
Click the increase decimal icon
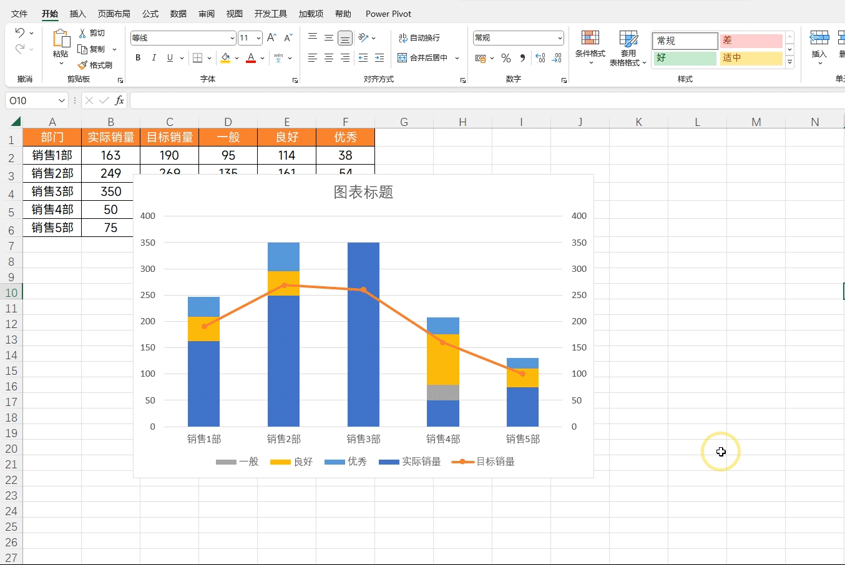coord(540,58)
